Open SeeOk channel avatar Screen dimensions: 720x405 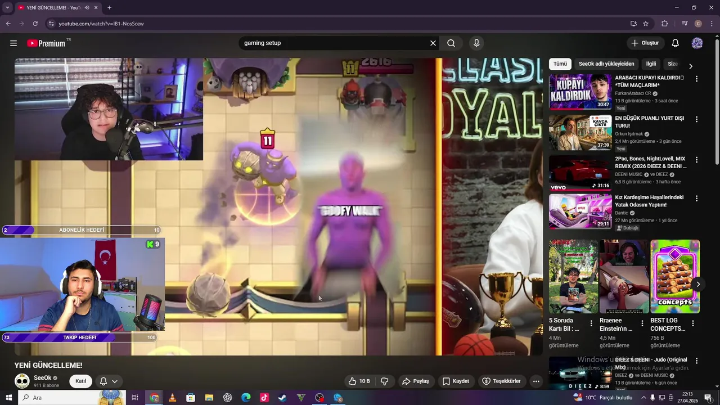coord(22,381)
